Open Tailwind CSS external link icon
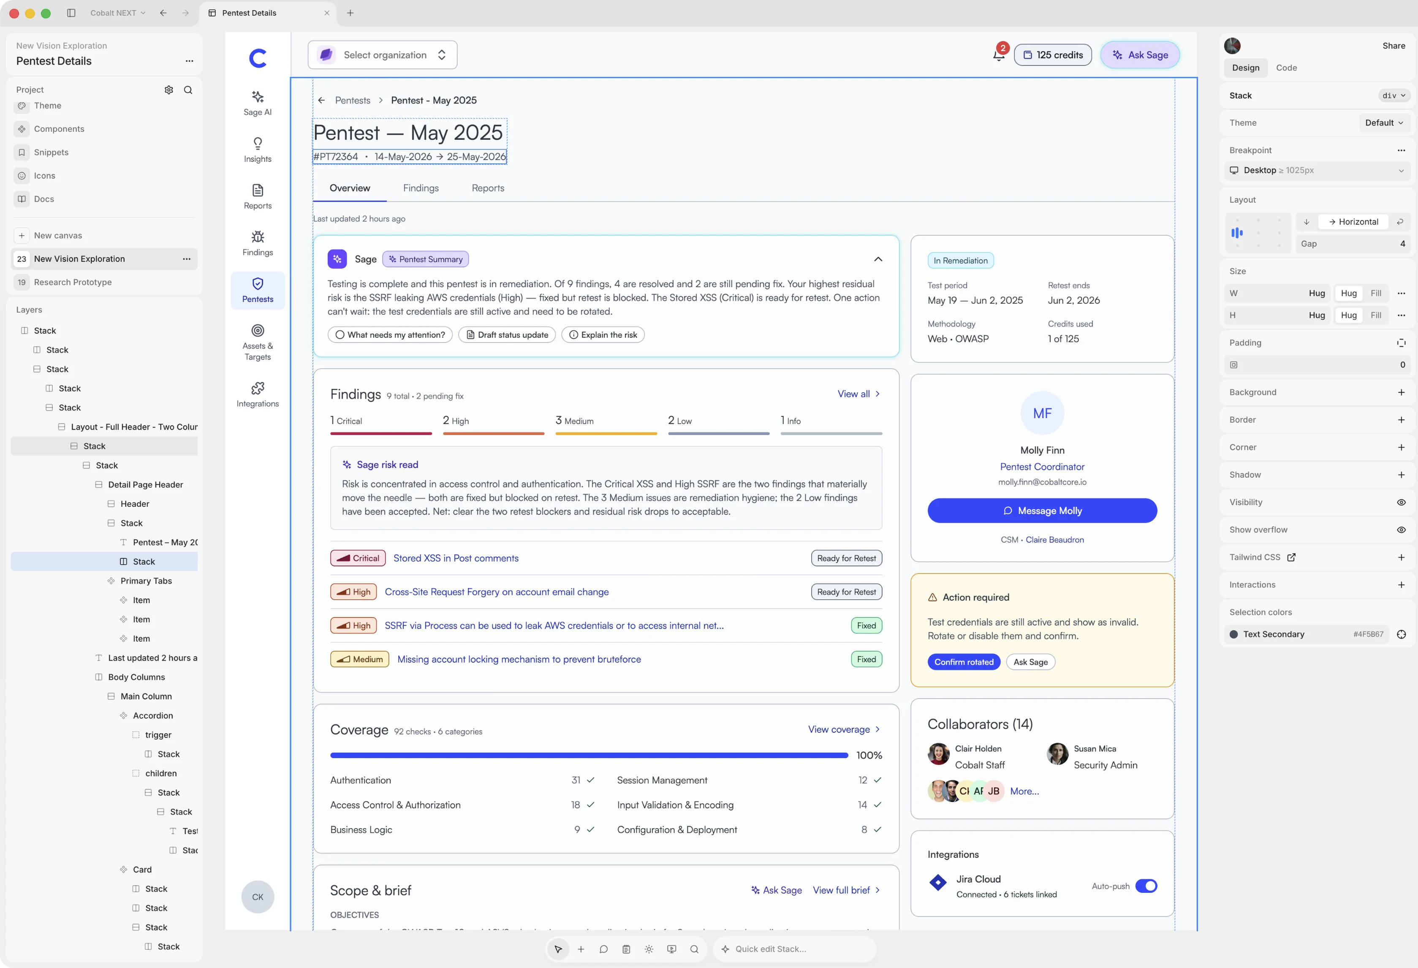The width and height of the screenshot is (1418, 968). (x=1291, y=557)
